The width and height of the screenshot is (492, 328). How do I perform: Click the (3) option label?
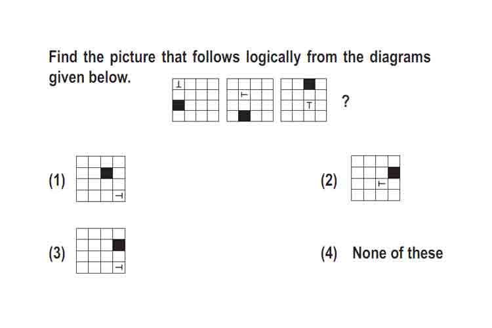[x=57, y=253]
